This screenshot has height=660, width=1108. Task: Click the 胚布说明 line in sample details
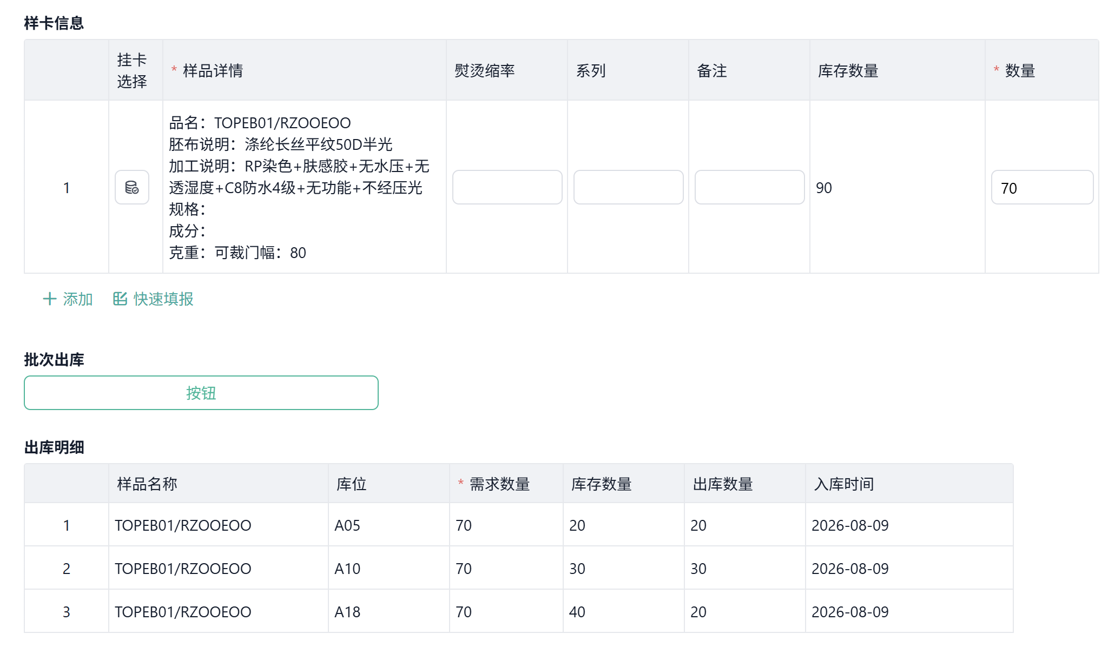click(x=281, y=144)
